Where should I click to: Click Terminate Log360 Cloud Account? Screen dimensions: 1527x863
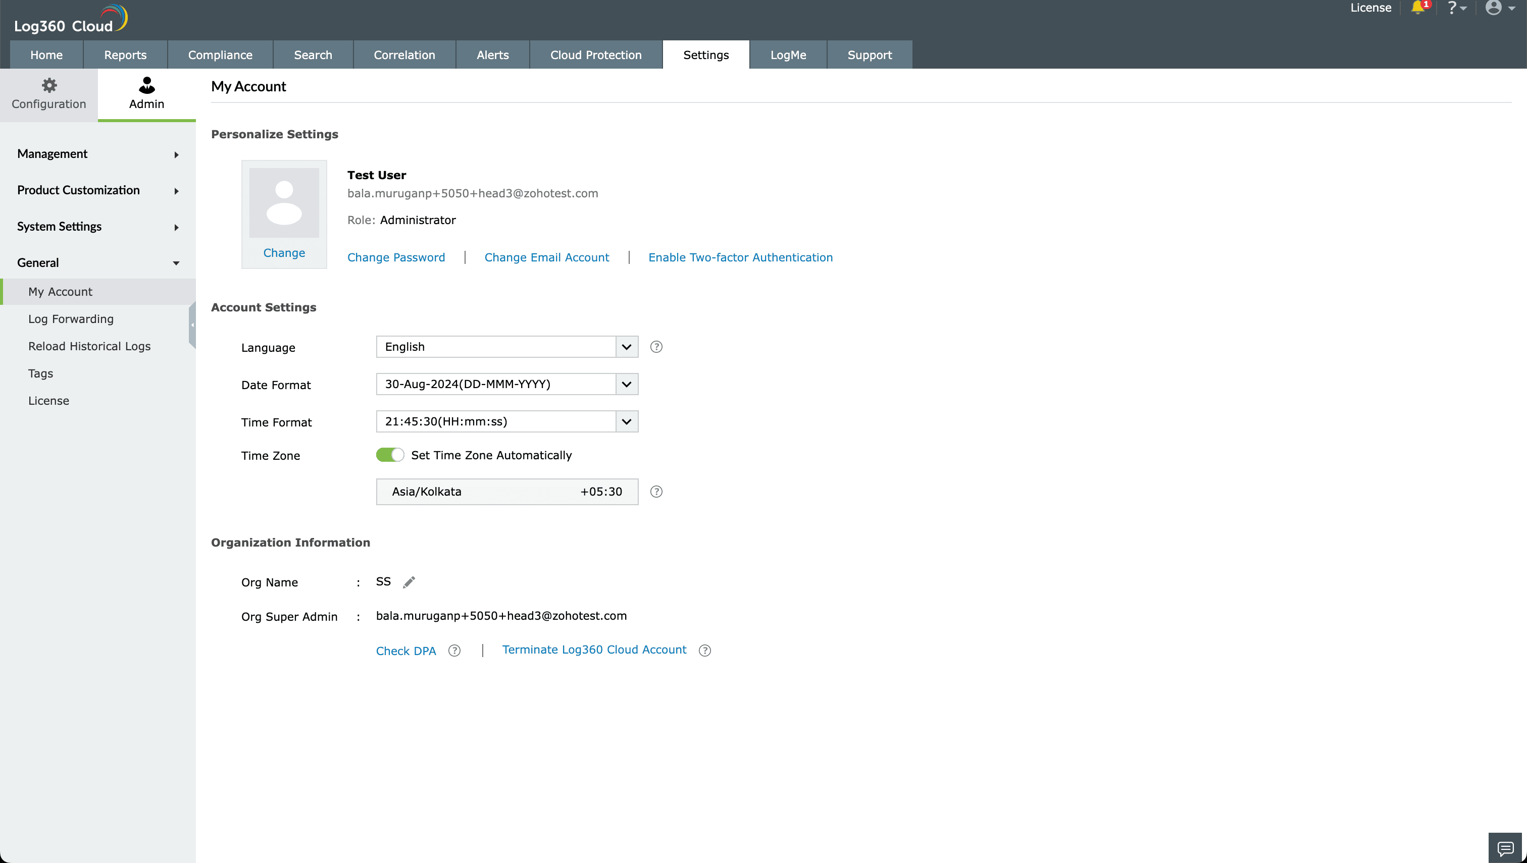(x=594, y=649)
